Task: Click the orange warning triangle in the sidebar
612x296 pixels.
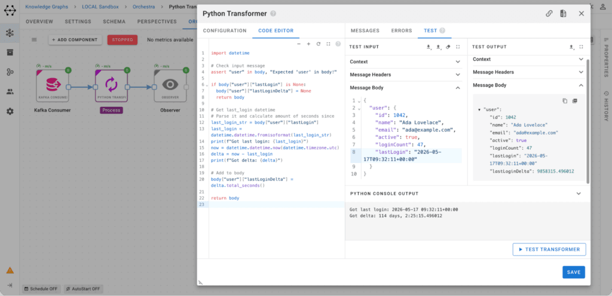Action: pyautogui.click(x=10, y=270)
